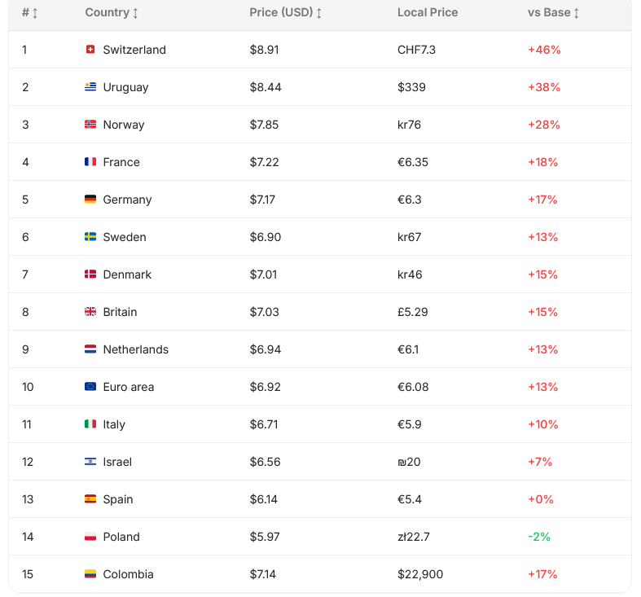
Task: Click the Colombia flag icon
Action: pos(90,574)
